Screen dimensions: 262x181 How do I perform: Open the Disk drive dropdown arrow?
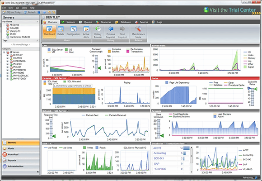[53, 143]
